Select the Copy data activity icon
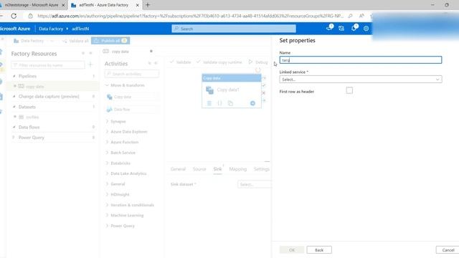The width and height of the screenshot is (459, 258). 110,97
